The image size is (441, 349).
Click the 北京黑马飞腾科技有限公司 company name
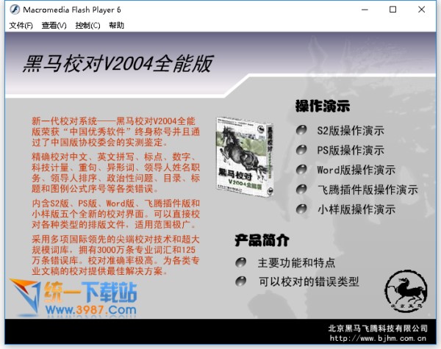[378, 328]
